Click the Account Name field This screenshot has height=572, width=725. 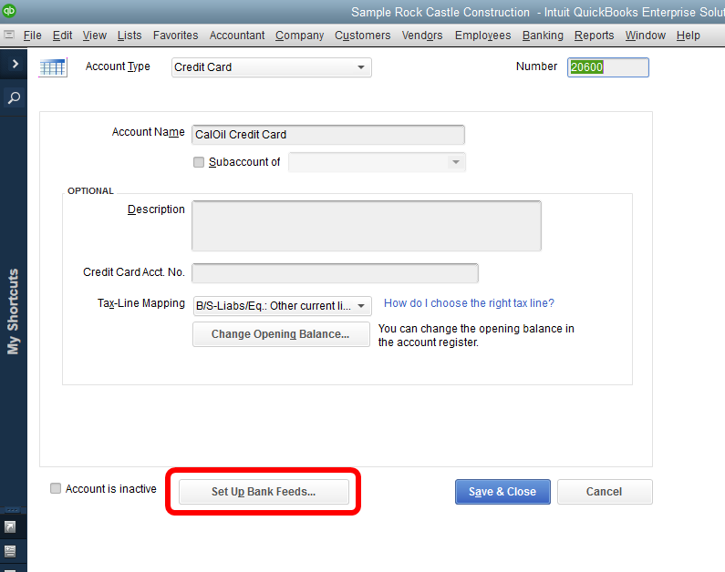pyautogui.click(x=328, y=135)
